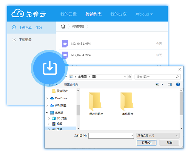The image size is (191, 155).
Task: Select the 本机照片 folder
Action: tap(127, 104)
